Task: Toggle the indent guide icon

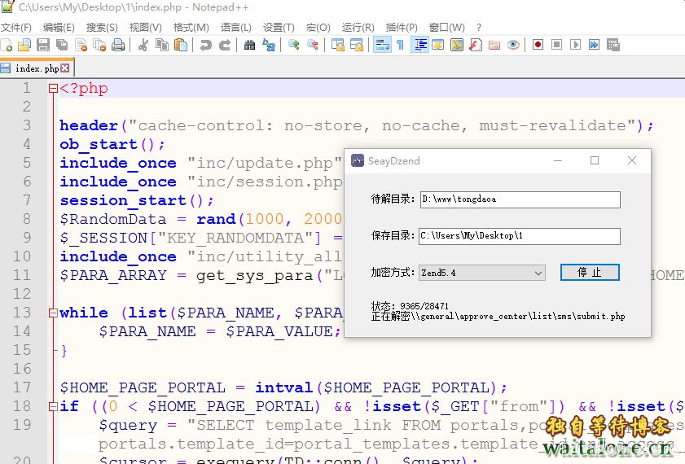Action: click(419, 45)
